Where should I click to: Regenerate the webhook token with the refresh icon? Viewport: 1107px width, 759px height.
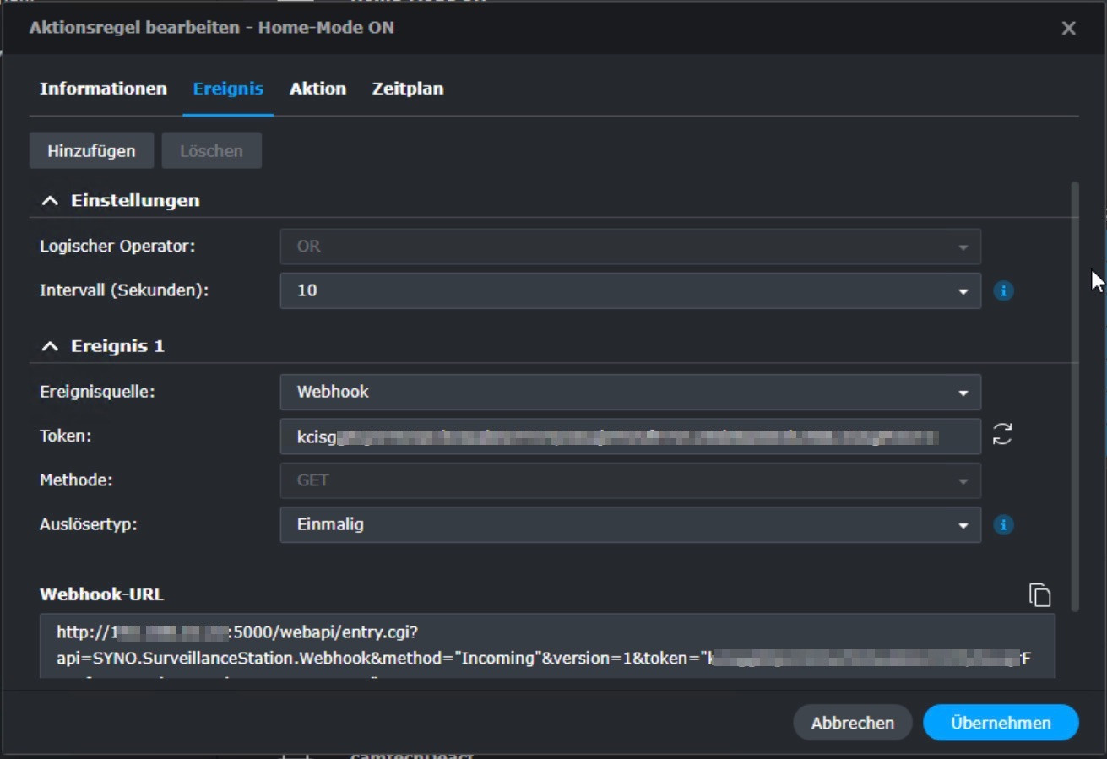1002,435
